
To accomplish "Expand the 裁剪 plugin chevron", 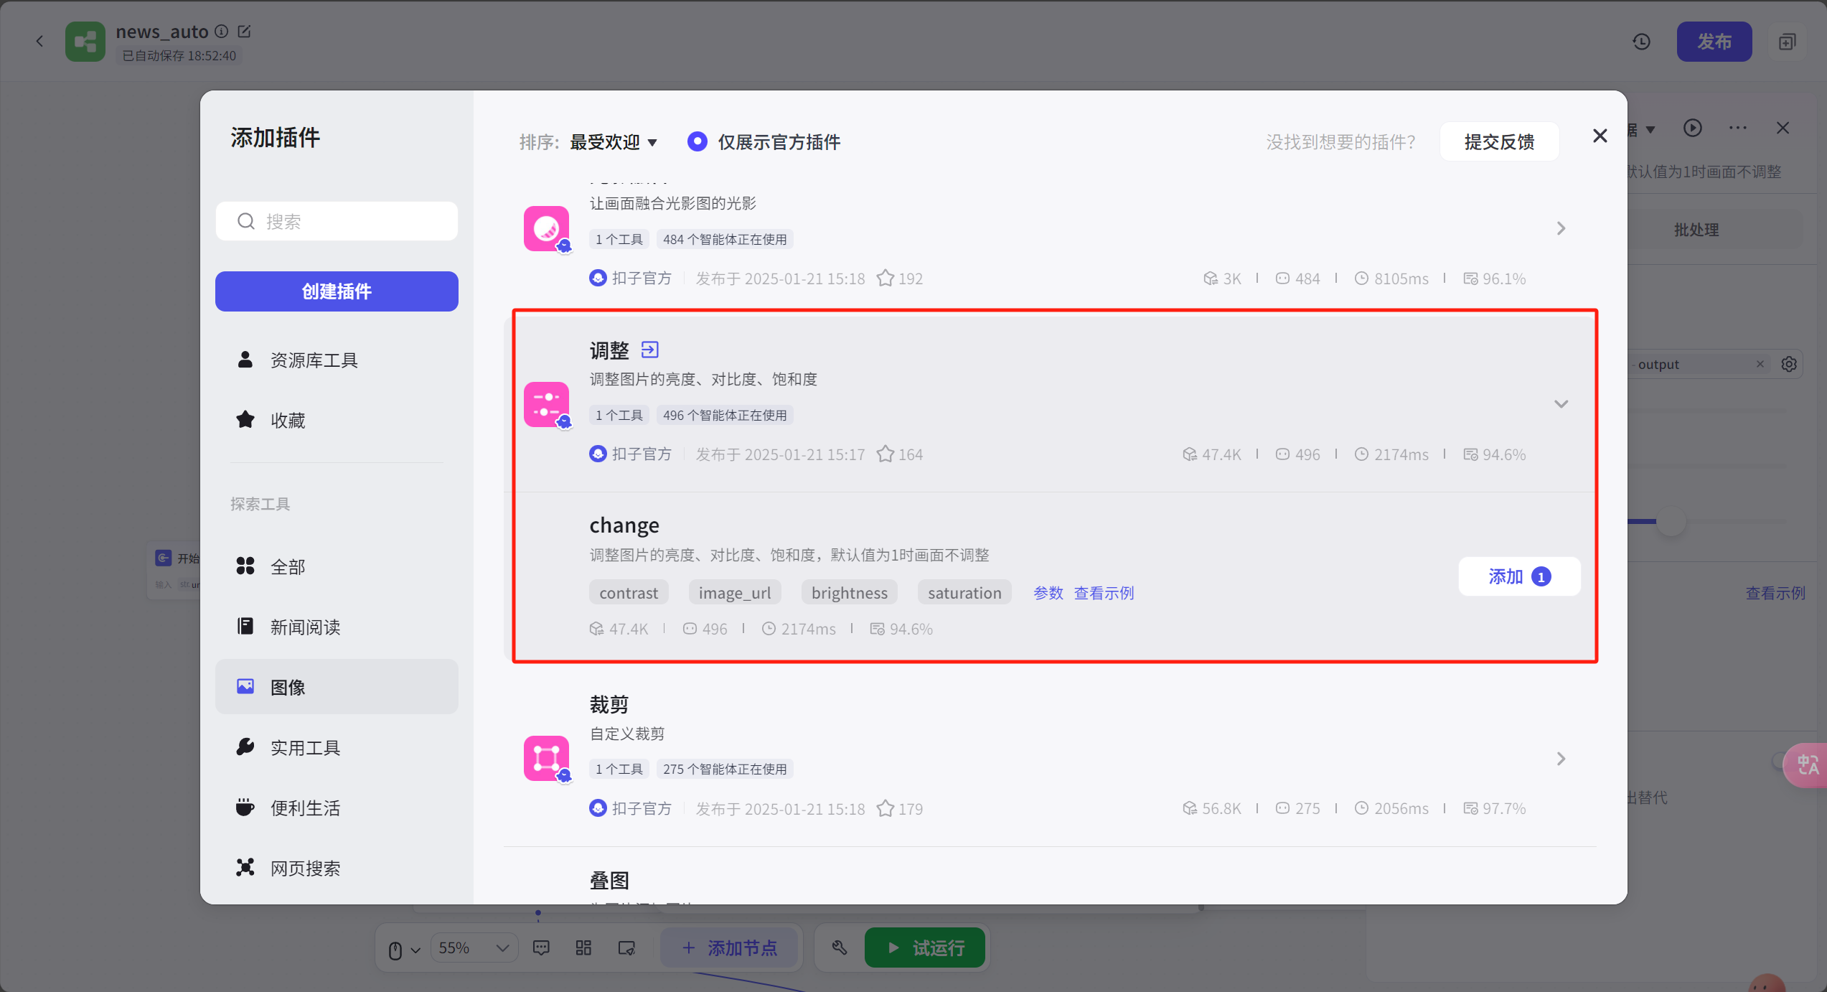I will point(1561,759).
